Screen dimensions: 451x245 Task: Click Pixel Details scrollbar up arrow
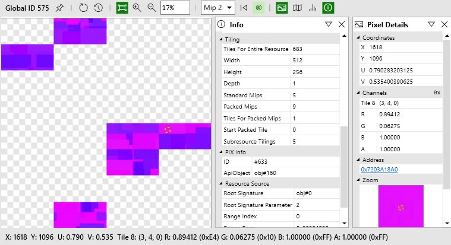(447, 36)
